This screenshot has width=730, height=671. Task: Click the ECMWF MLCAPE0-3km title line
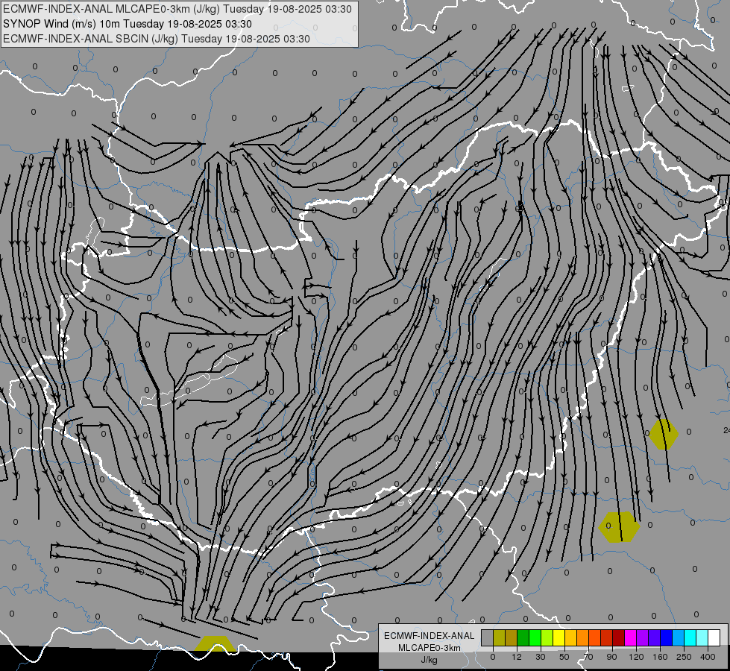coord(177,9)
